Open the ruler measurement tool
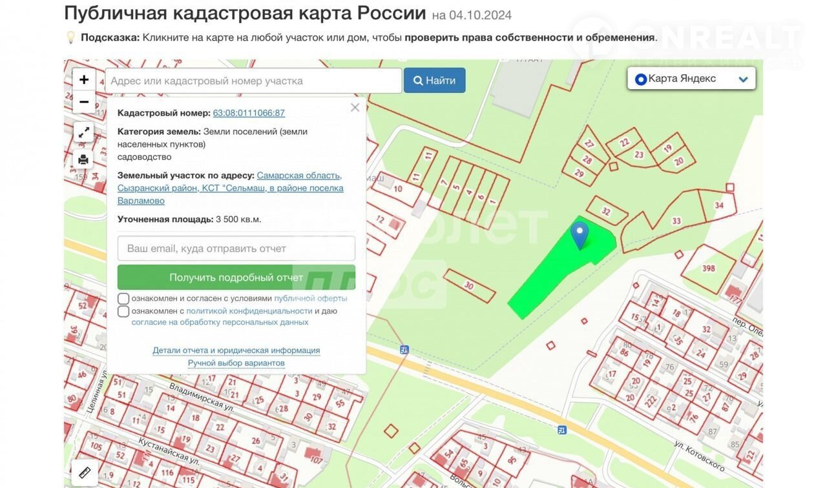This screenshot has width=827, height=488. [85, 473]
